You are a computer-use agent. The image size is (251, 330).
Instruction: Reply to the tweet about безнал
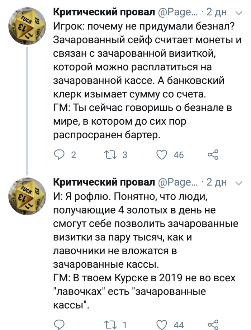[x=58, y=154]
